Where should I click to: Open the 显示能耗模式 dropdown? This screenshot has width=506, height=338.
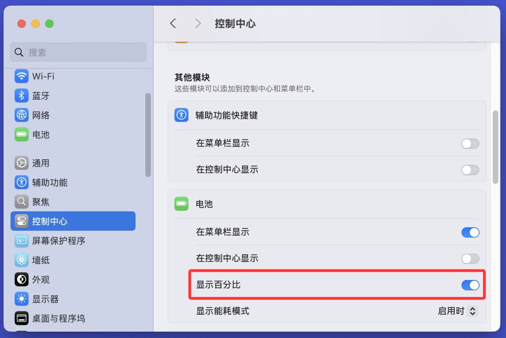(457, 311)
